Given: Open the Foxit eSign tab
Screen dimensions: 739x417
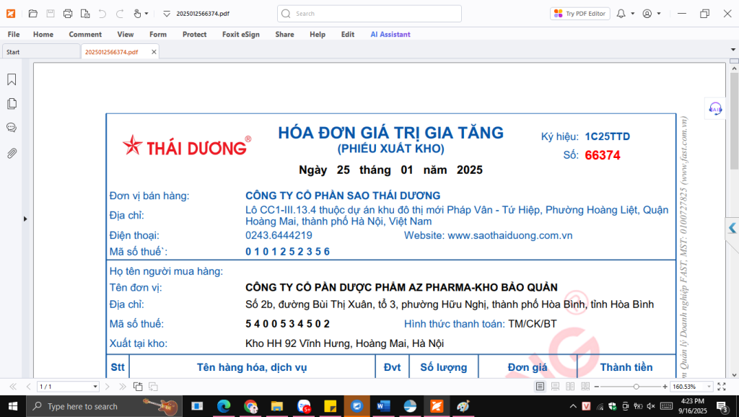Looking at the screenshot, I should pos(241,35).
